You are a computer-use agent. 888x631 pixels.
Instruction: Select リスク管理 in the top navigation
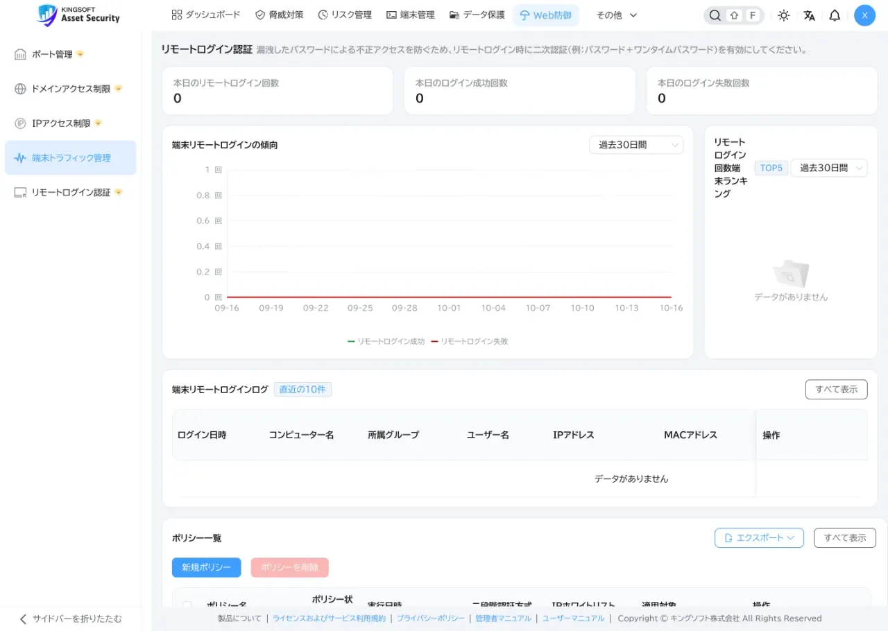345,15
